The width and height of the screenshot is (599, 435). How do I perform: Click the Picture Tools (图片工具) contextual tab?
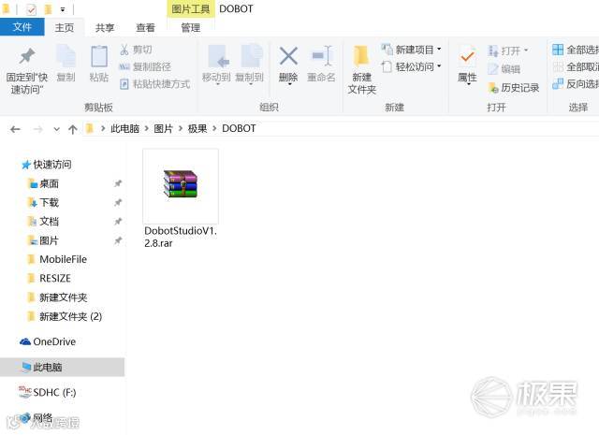point(191,8)
